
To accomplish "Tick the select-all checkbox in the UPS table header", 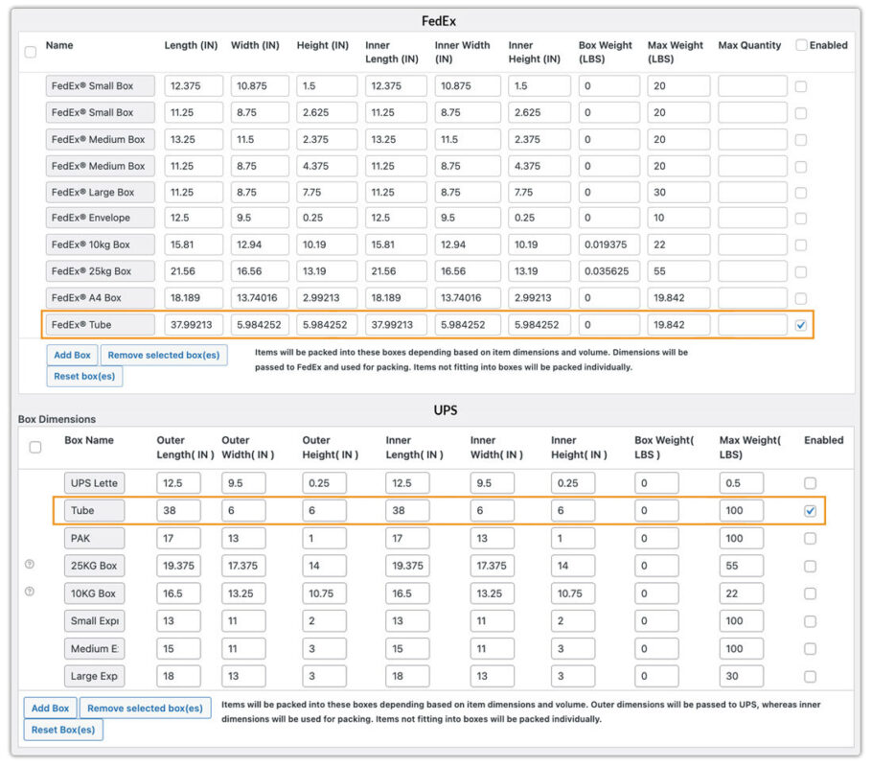I will 35,447.
